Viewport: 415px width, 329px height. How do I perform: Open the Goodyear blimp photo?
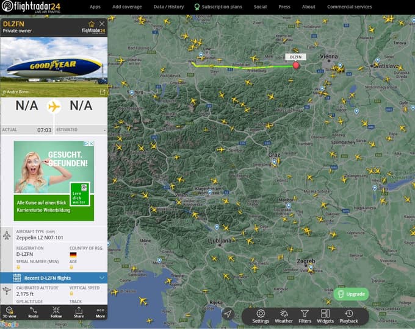tap(54, 67)
